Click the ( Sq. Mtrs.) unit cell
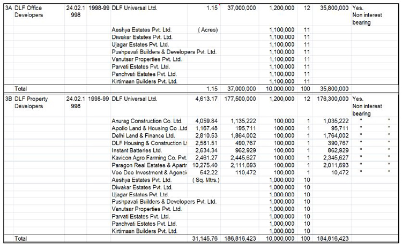Viewport: 402px width, 244px height. pos(206,180)
